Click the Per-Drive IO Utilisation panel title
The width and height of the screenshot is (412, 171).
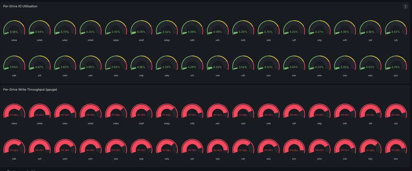[x=20, y=6]
